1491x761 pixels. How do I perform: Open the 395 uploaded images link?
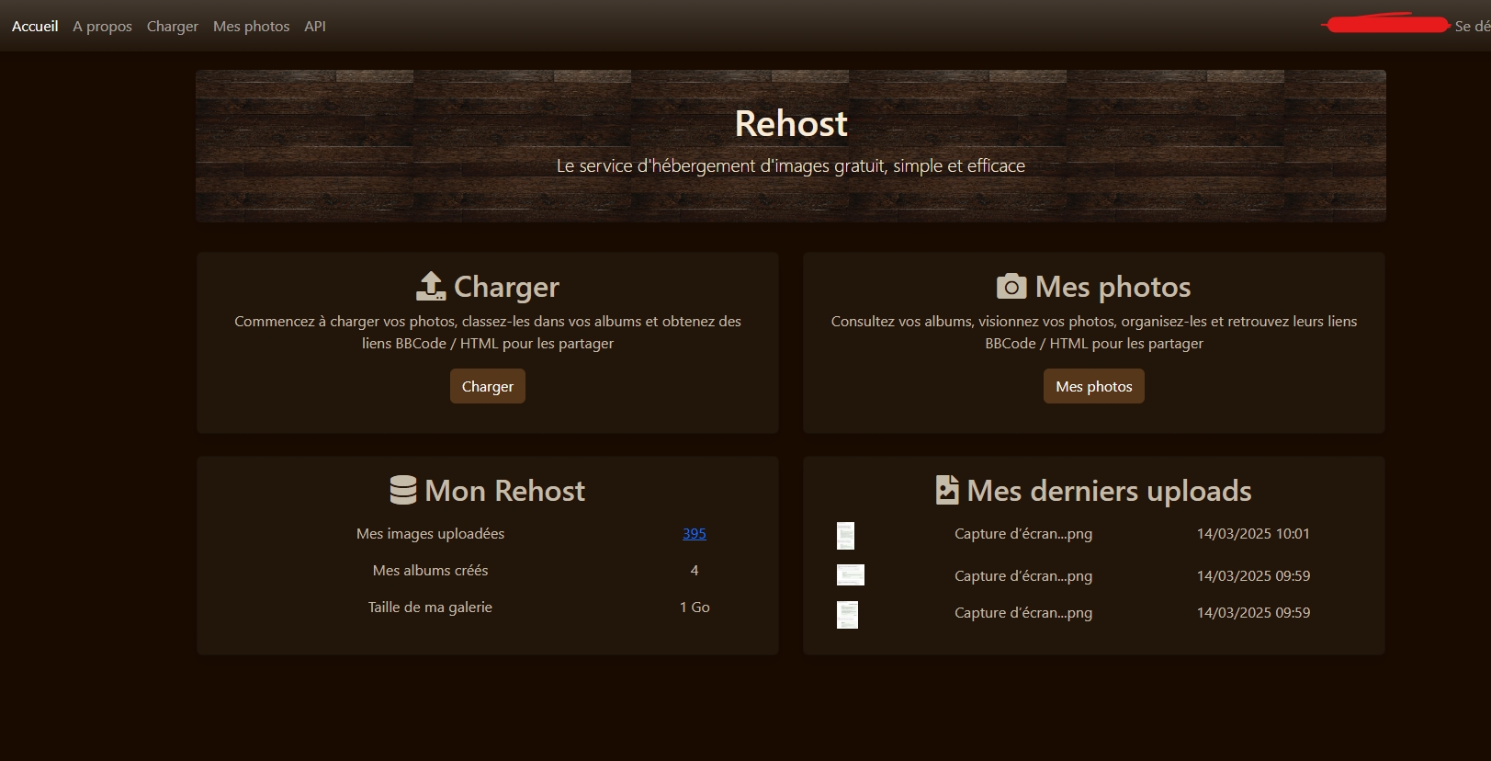[x=695, y=533]
